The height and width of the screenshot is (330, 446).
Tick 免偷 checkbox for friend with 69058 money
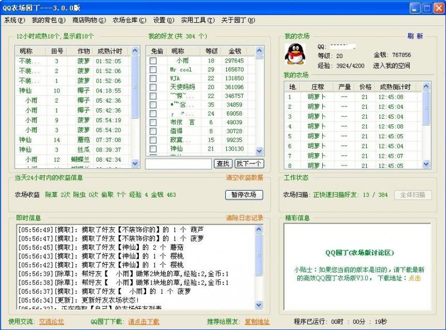tap(153, 114)
